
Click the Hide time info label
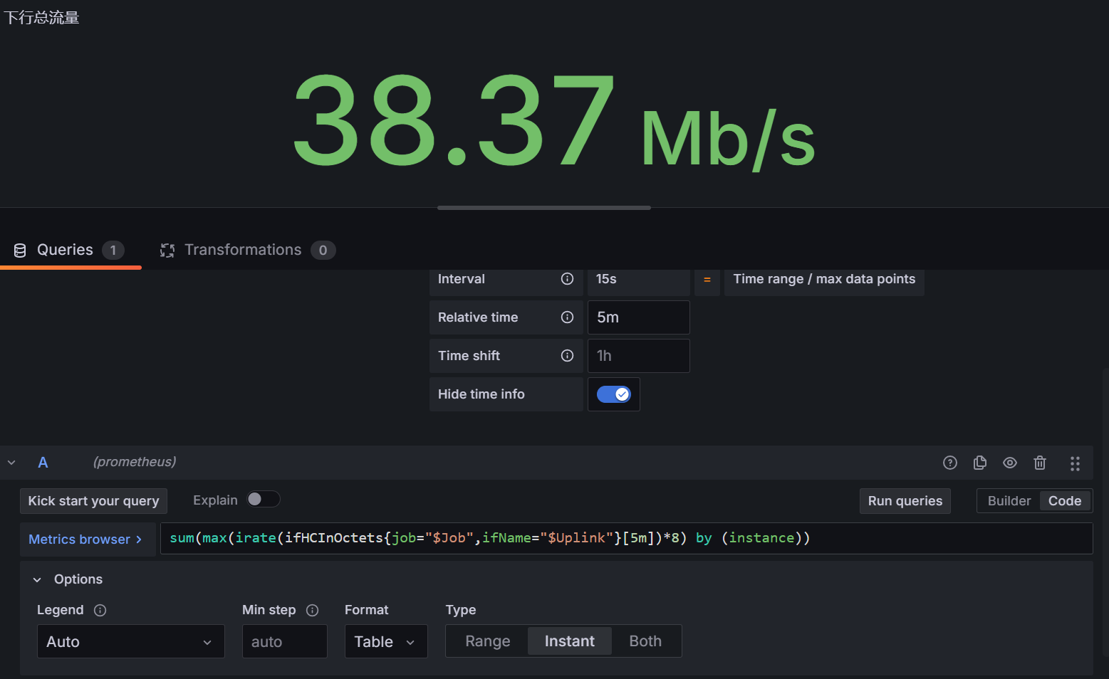pos(481,394)
